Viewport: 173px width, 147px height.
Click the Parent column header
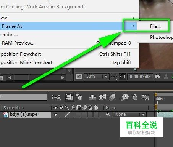click(111, 108)
